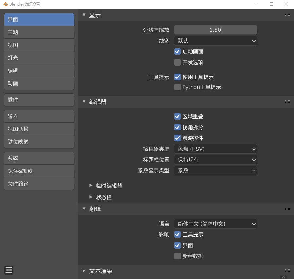Collapse the 翻译 panel
294x279 pixels.
pos(84,209)
